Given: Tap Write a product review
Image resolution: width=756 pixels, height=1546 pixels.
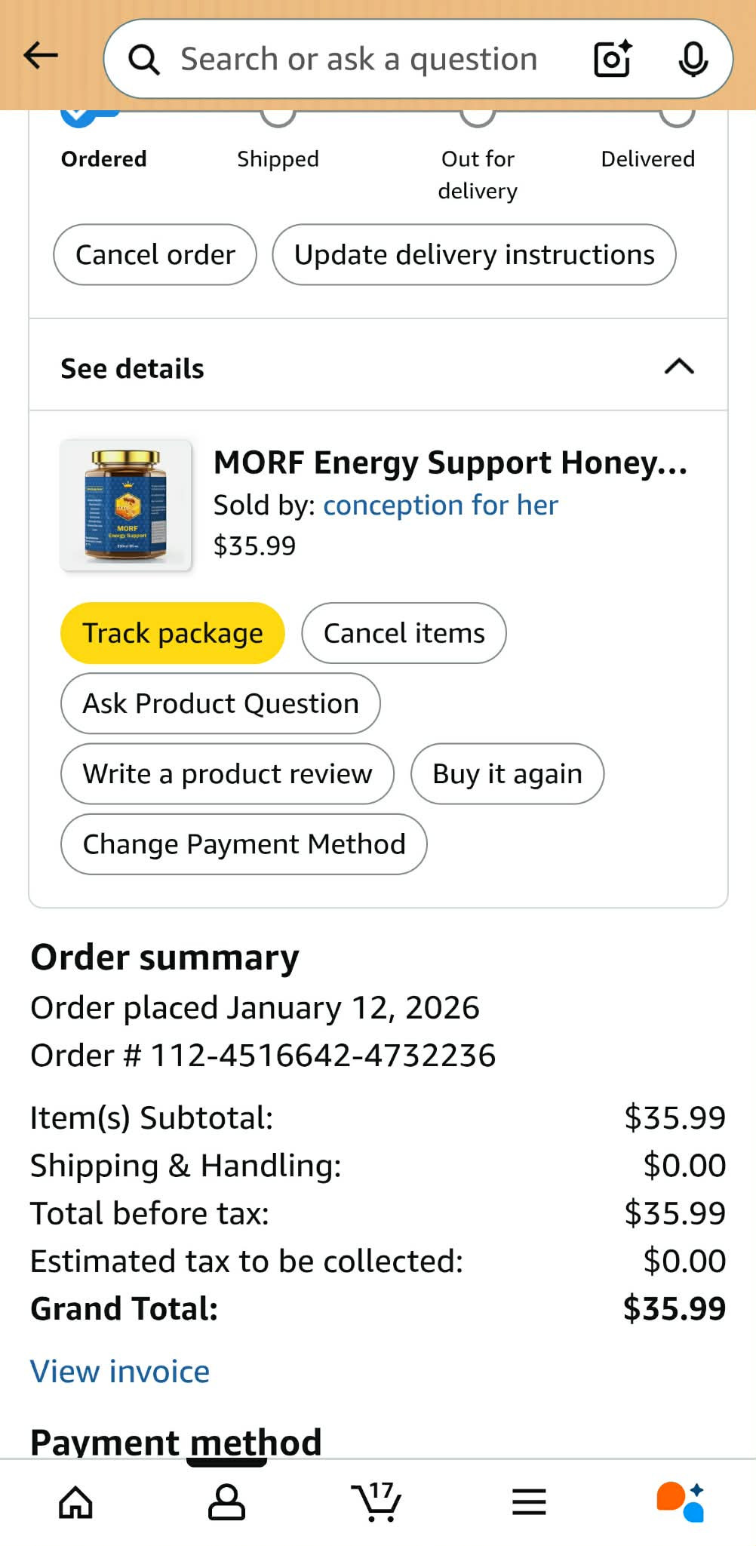Looking at the screenshot, I should coord(227,774).
